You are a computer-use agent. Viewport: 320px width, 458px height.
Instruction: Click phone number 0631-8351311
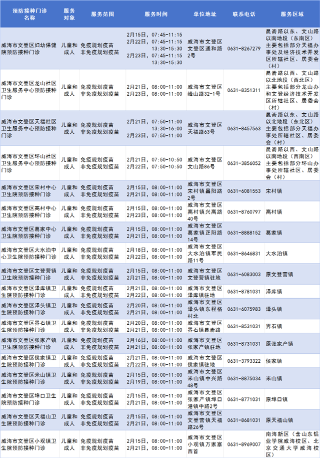click(x=245, y=90)
